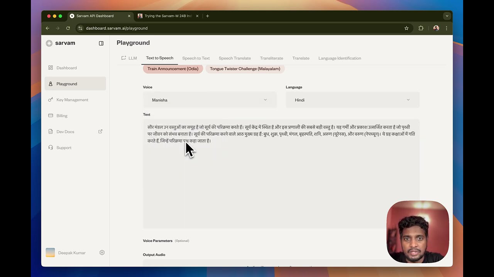Open a new browser tab

tap(208, 16)
